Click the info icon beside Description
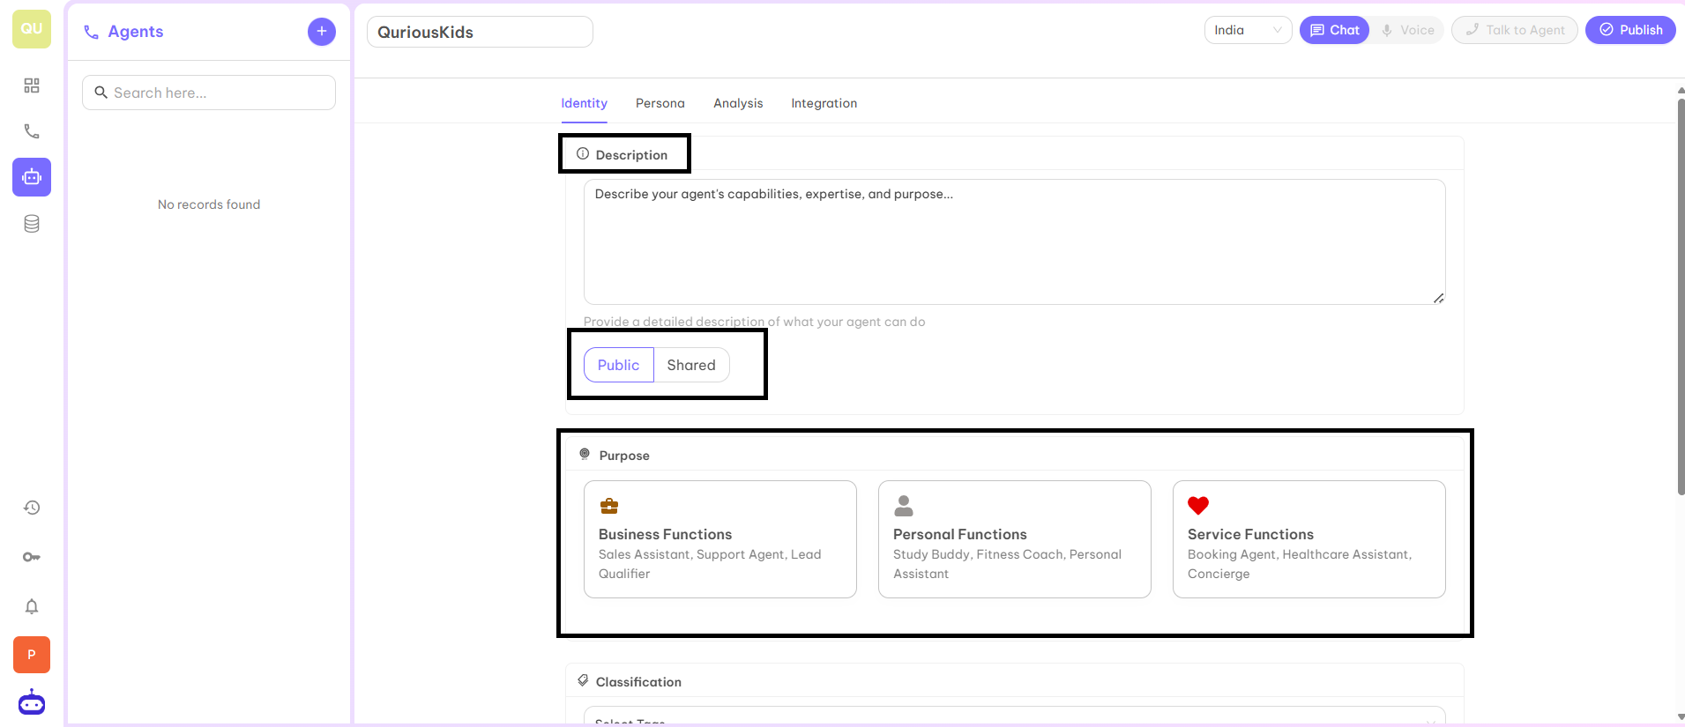The image size is (1685, 727). (583, 154)
